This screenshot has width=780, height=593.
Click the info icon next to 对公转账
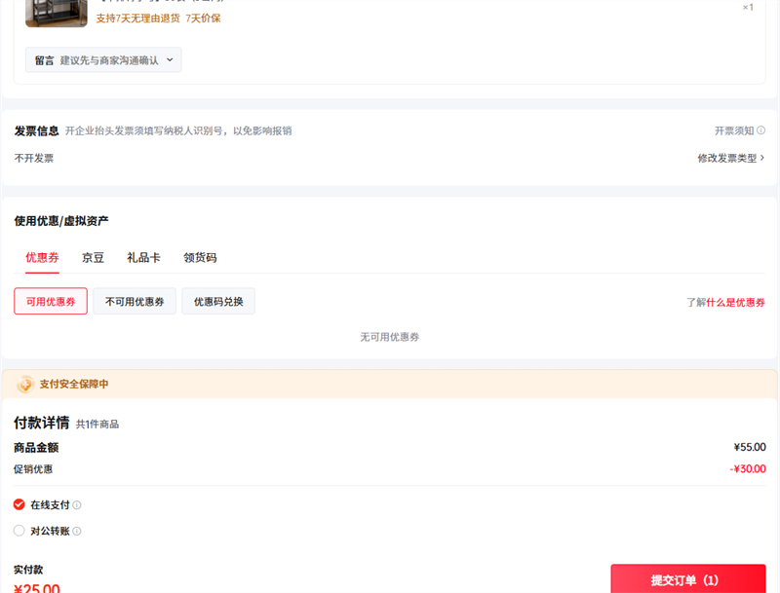point(77,532)
